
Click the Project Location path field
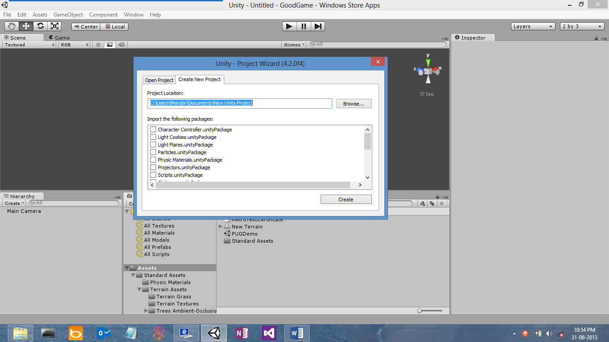pos(240,103)
